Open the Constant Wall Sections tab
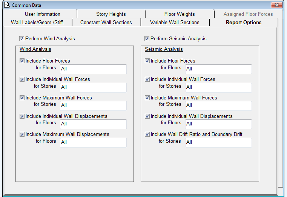Viewport: 287px width, 197px height. 106,22
